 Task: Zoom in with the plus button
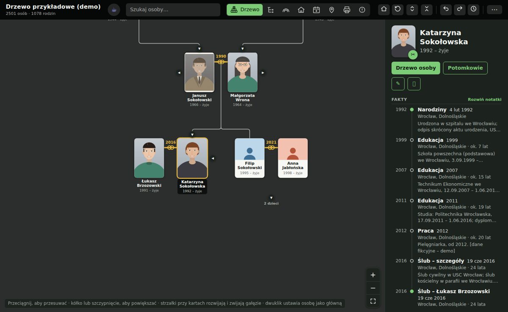(x=373, y=275)
